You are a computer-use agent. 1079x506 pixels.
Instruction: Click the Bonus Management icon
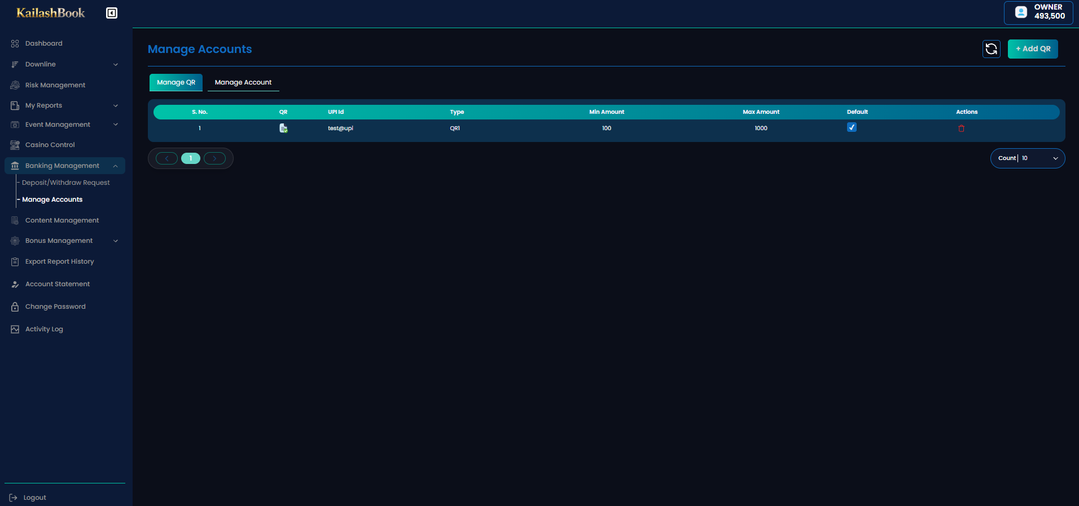click(x=15, y=241)
